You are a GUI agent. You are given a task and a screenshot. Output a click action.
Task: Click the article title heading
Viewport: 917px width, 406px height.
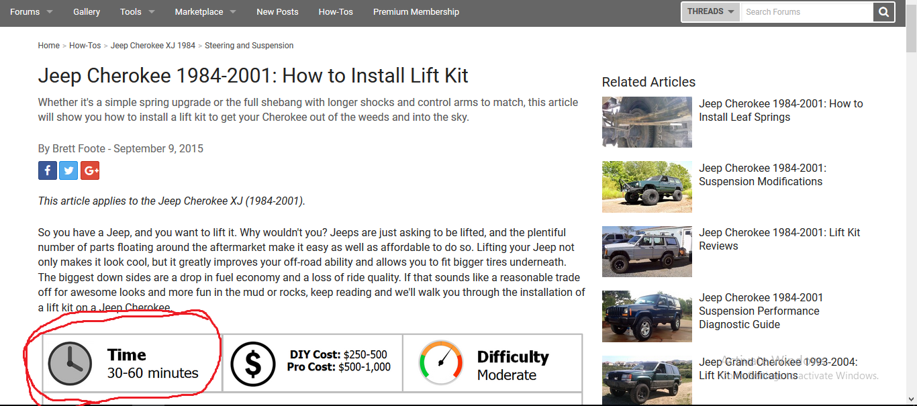[253, 75]
